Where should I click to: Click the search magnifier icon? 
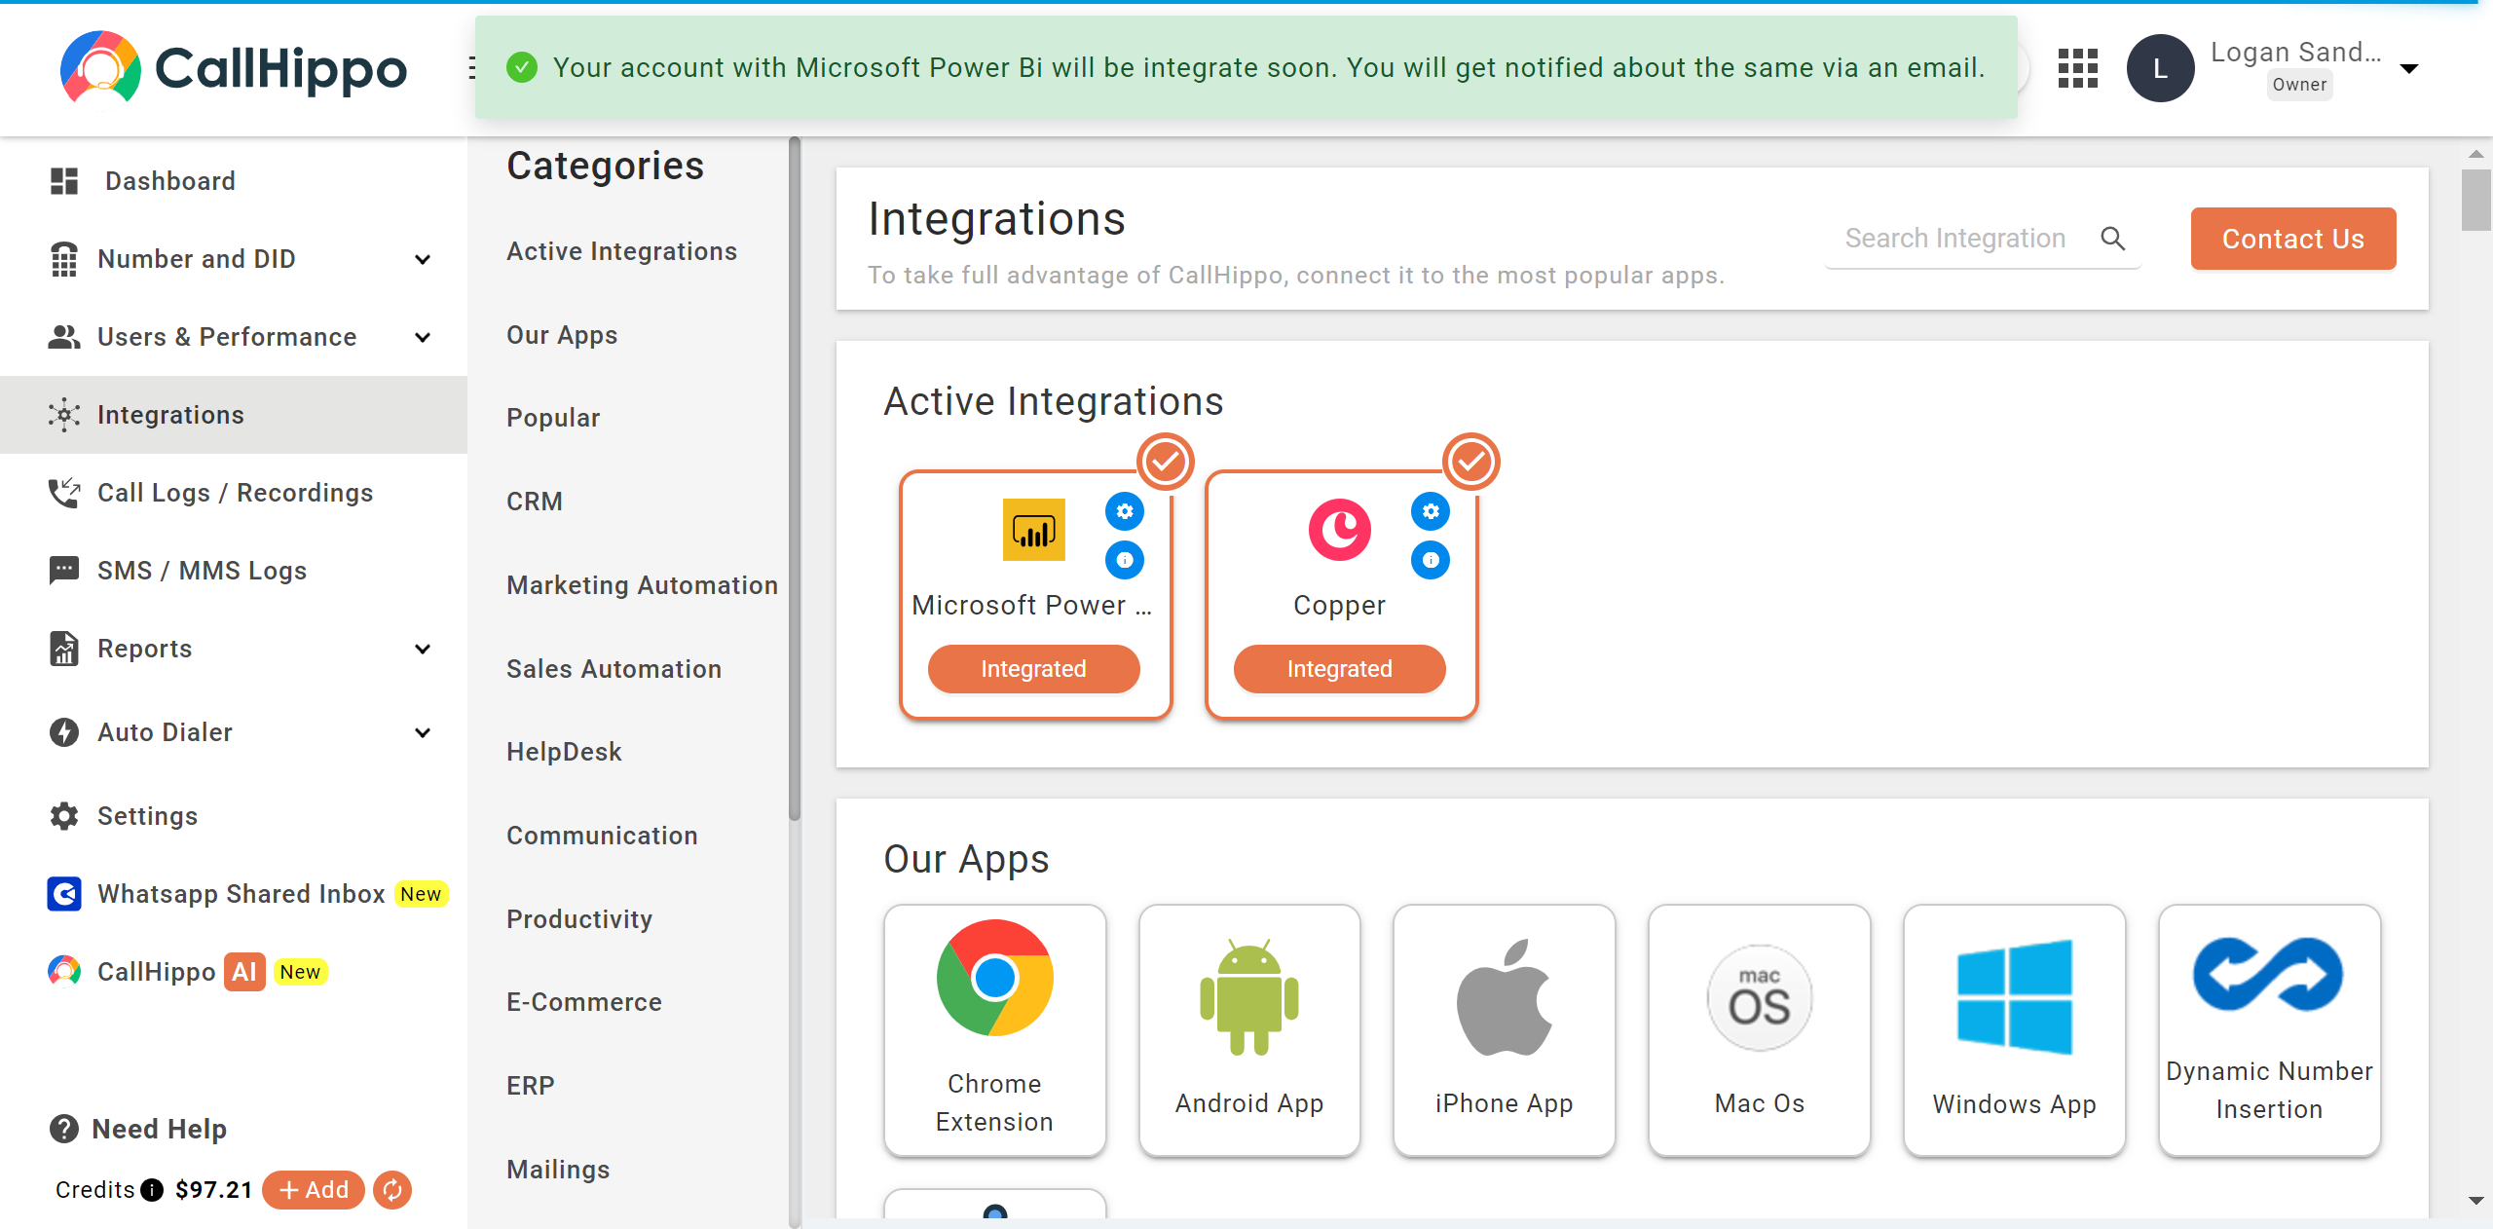tap(2112, 239)
